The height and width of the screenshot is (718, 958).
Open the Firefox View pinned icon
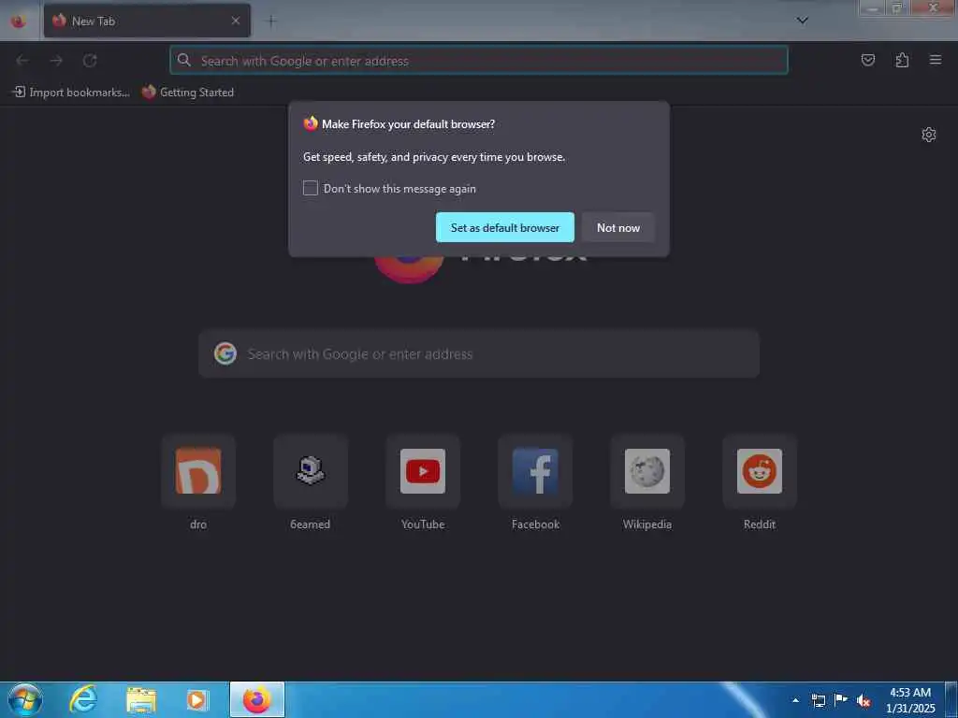pos(19,22)
